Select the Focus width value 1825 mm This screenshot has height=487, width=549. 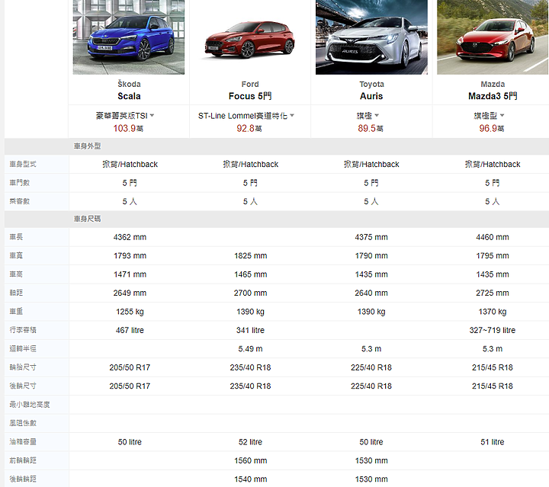251,256
